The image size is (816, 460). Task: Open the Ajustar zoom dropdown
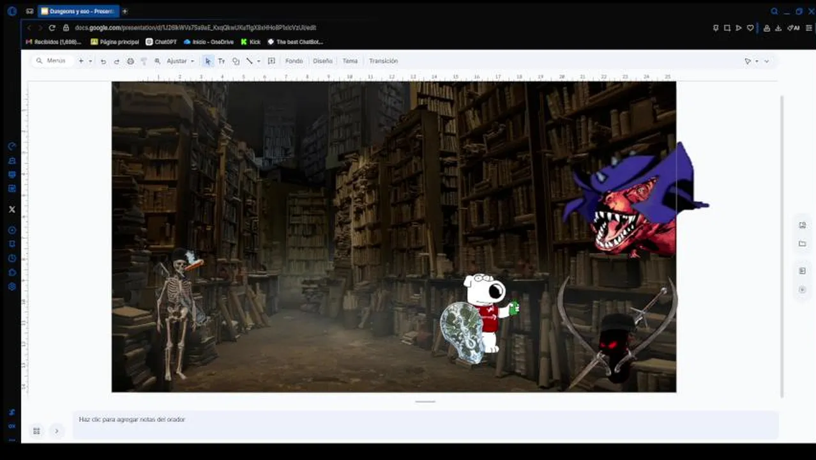(181, 61)
